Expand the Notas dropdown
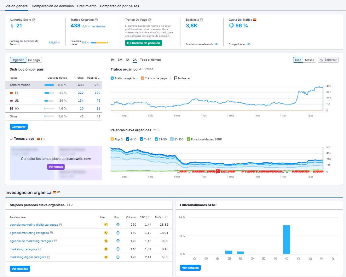Screen dimensions: 346x277 point(182,78)
